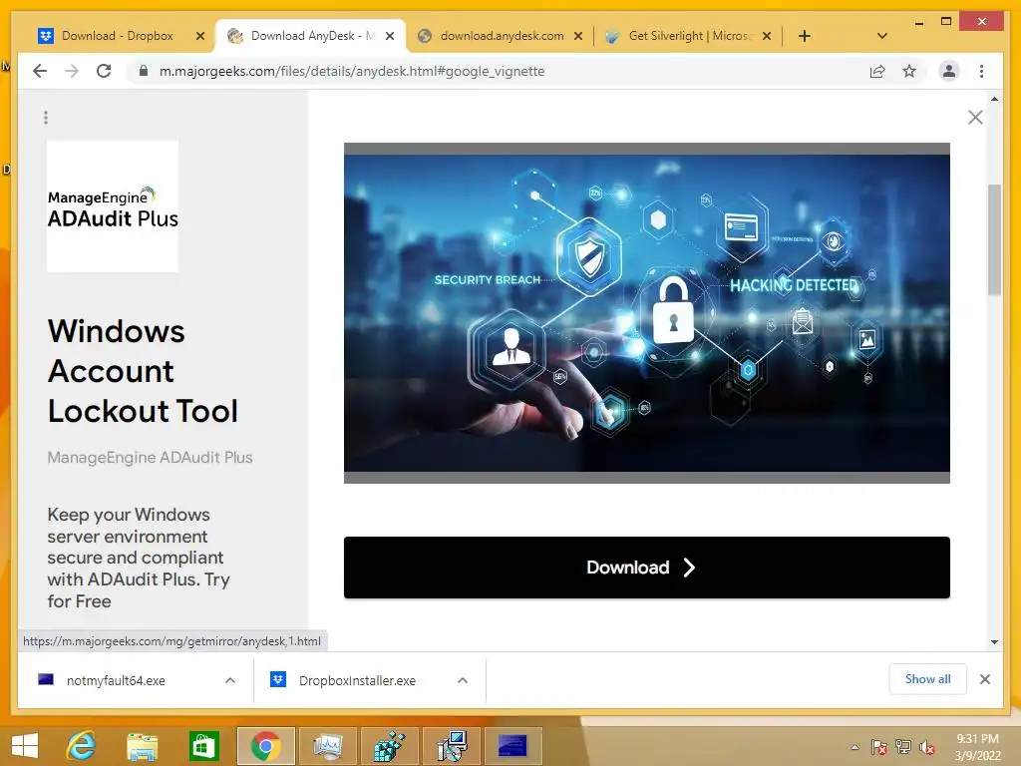Viewport: 1021px width, 766px height.
Task: Launch Internet Explorer from taskbar
Action: click(81, 746)
